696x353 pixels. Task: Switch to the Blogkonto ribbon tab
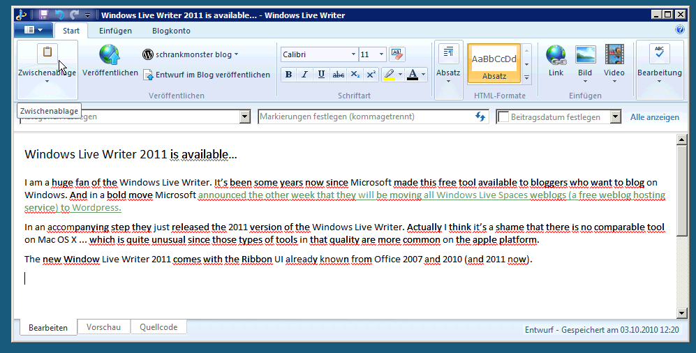point(171,31)
